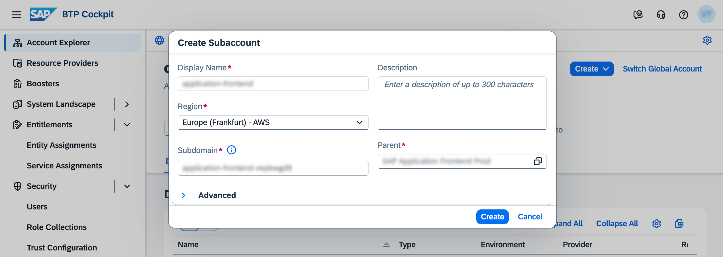
Task: Expand the Advanced section
Action: pos(183,195)
